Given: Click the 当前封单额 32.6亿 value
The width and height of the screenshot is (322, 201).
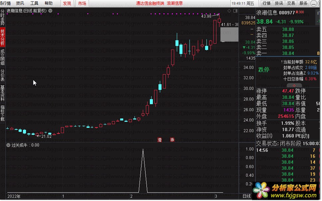Looking at the screenshot, I should 311,62.
